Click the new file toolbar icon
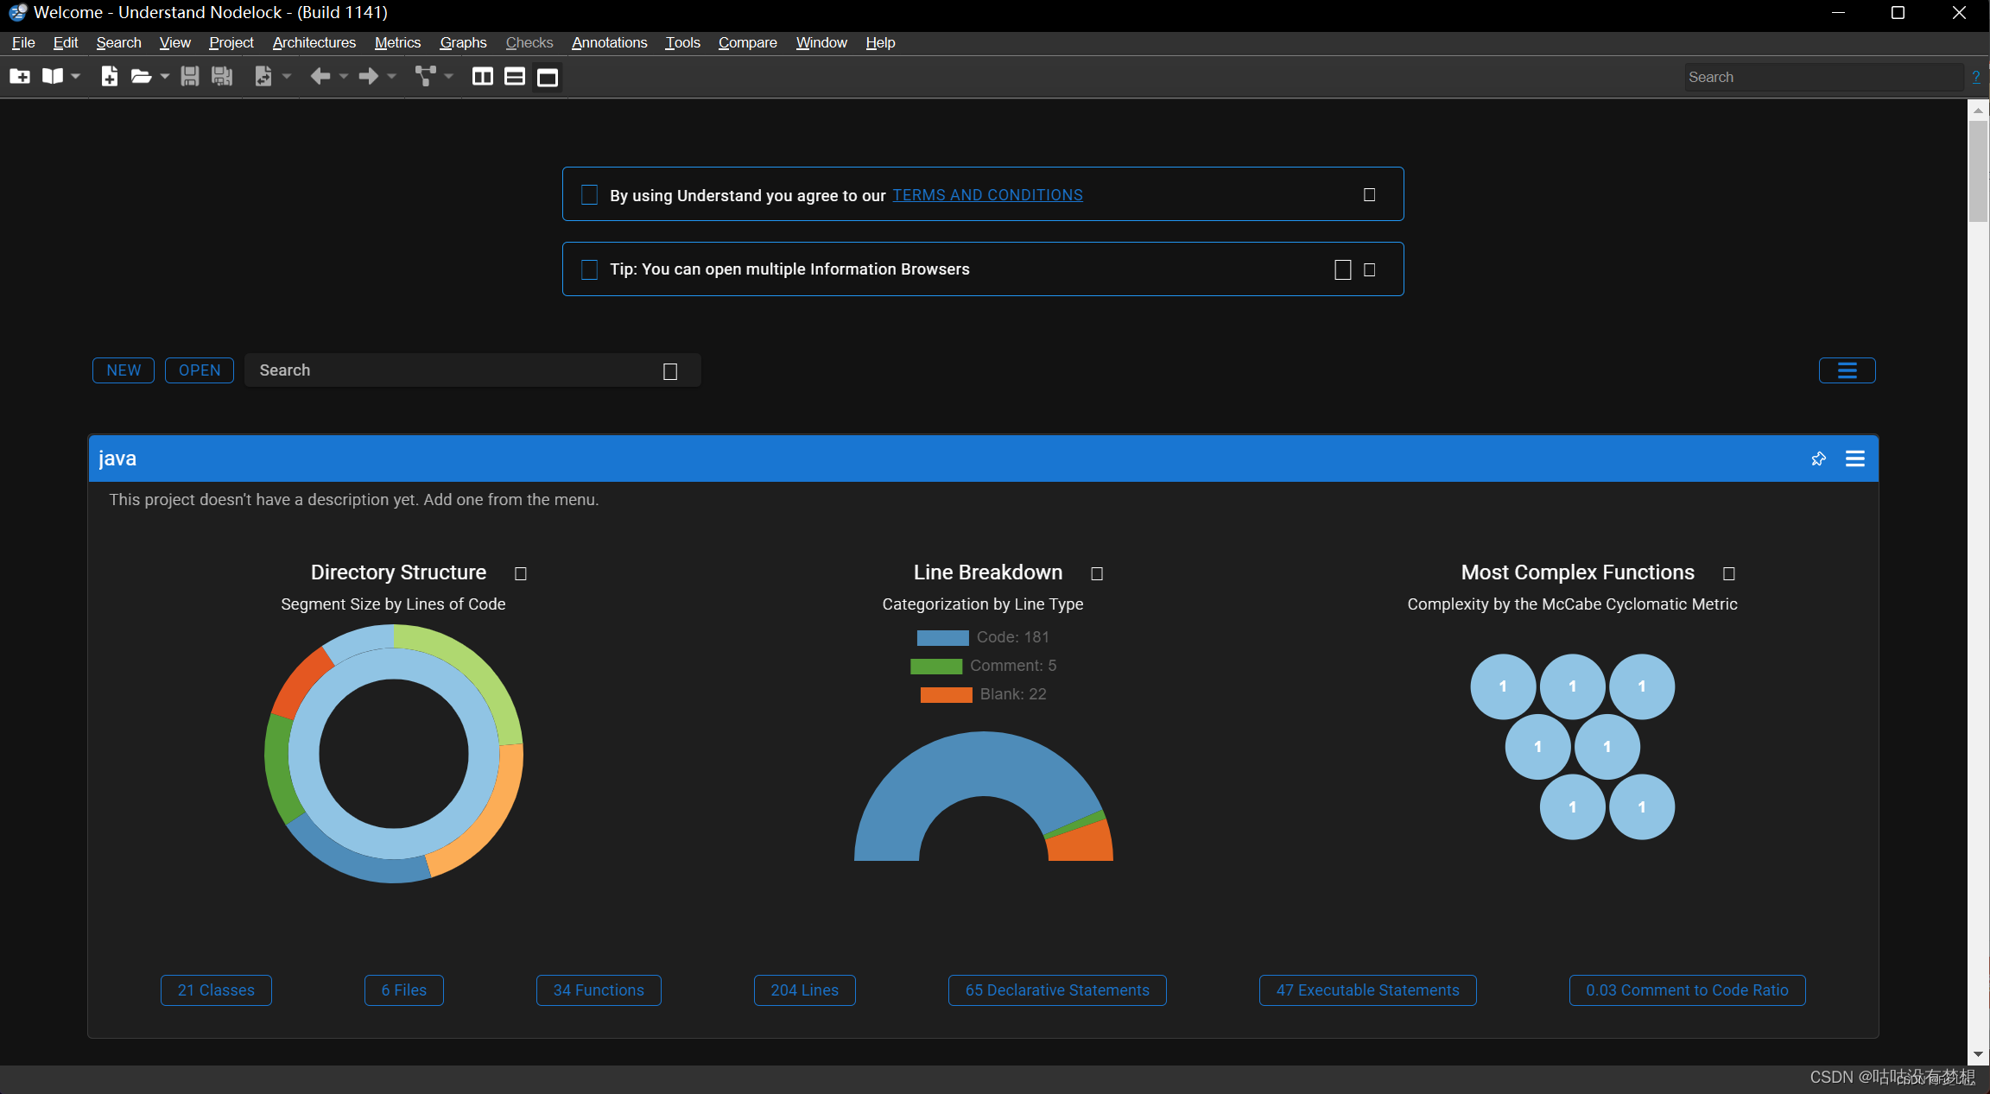 coord(109,77)
